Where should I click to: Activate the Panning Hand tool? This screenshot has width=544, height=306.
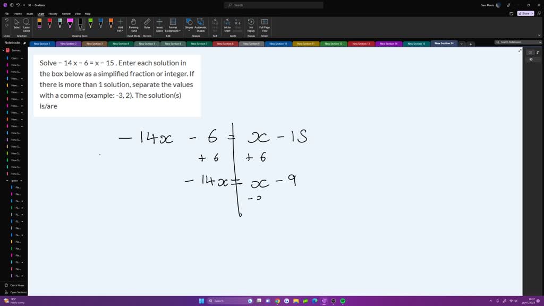pyautogui.click(x=133, y=24)
